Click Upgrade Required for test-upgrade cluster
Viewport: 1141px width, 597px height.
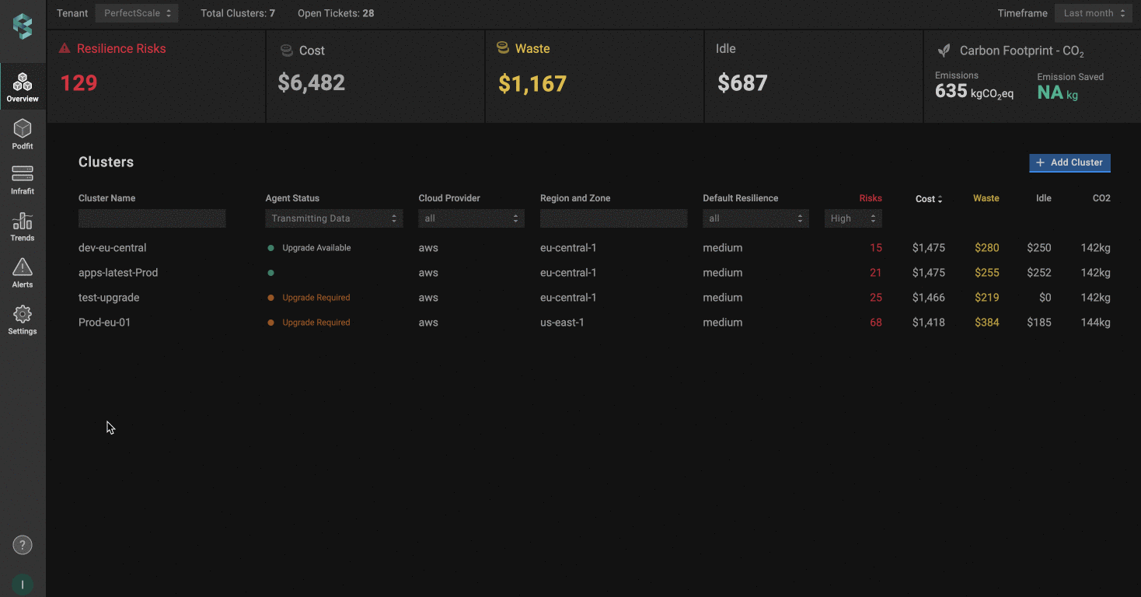click(316, 298)
